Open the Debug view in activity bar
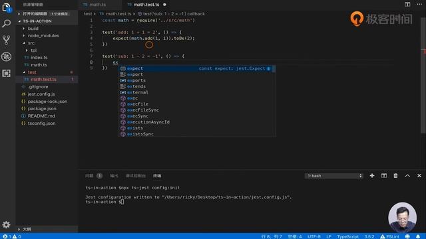The width and height of the screenshot is (426, 239). (6, 56)
